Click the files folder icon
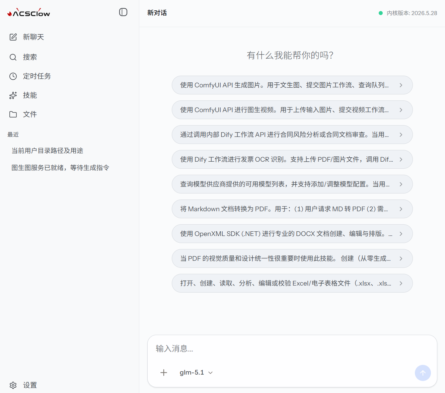Image resolution: width=445 pixels, height=393 pixels. (13, 114)
